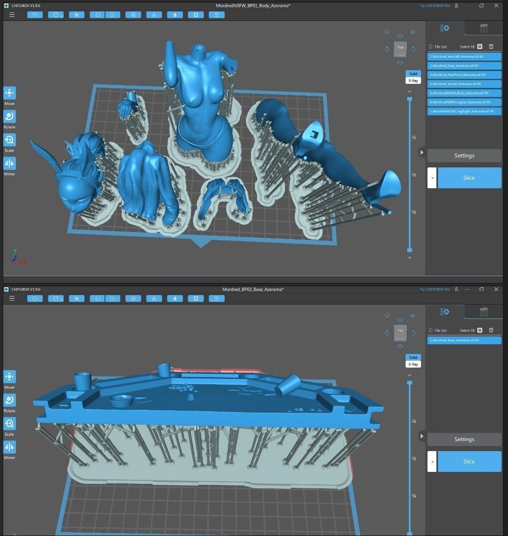Click home view icon in Body project viewport
This screenshot has width=508, height=536.
pyautogui.click(x=387, y=31)
